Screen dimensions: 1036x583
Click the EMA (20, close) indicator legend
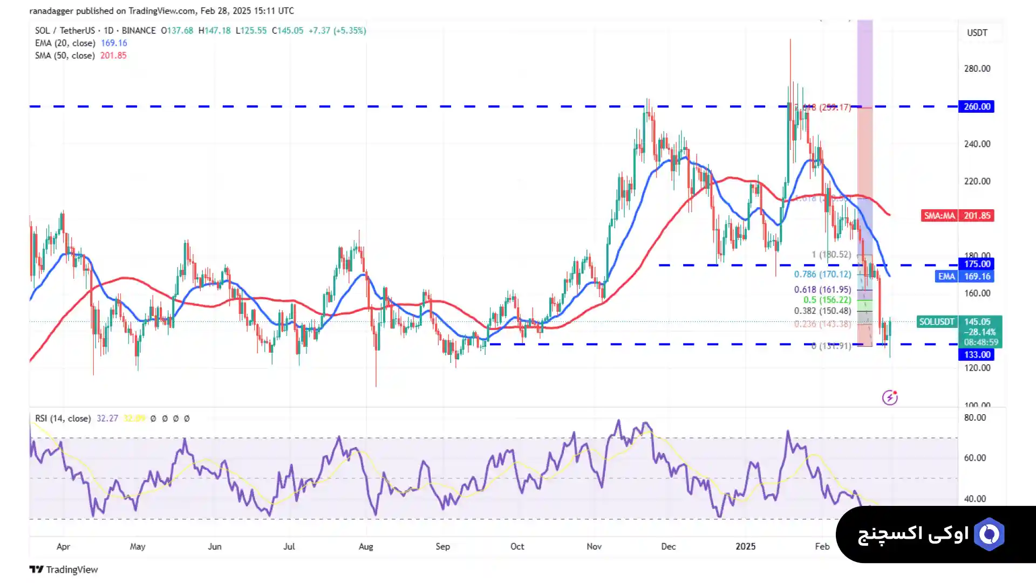[81, 43]
